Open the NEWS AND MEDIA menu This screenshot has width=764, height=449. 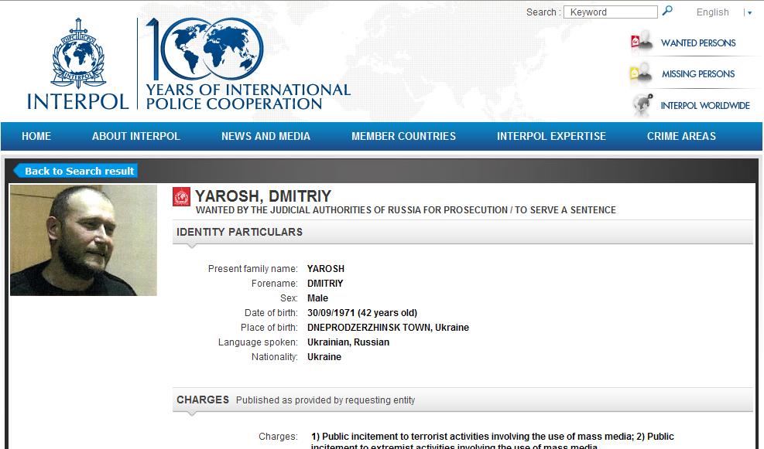point(266,136)
